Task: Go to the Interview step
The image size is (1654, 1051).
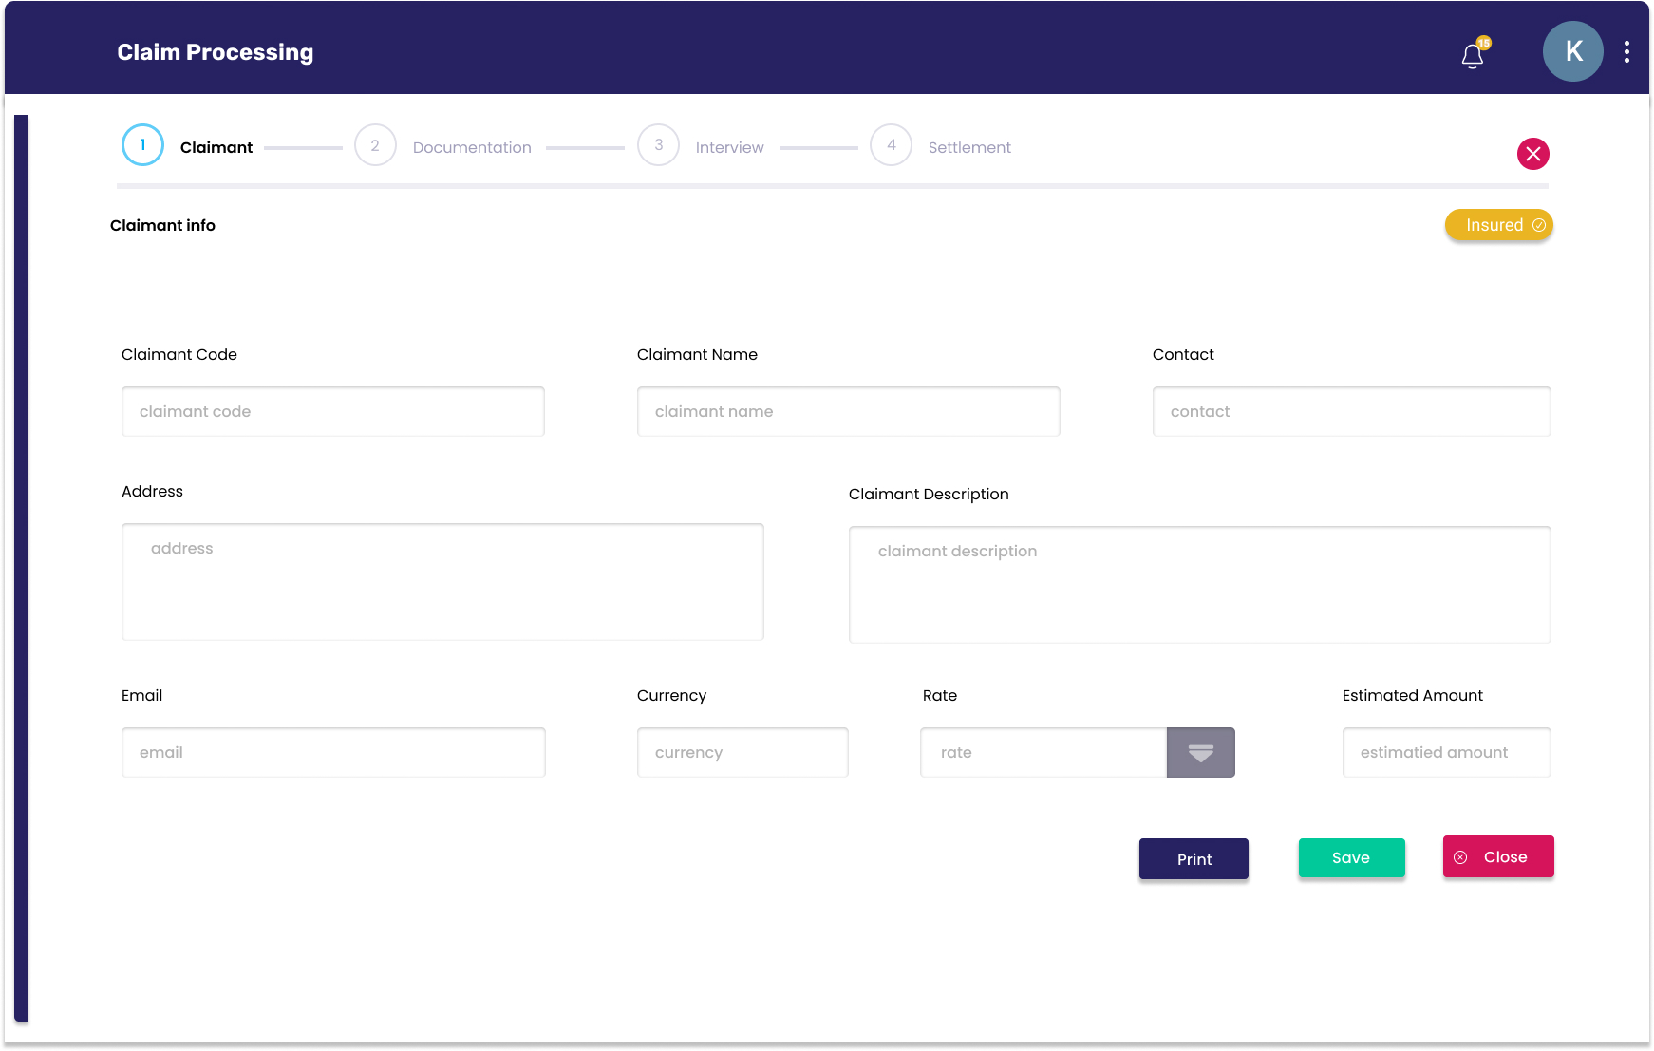Action: 729,147
